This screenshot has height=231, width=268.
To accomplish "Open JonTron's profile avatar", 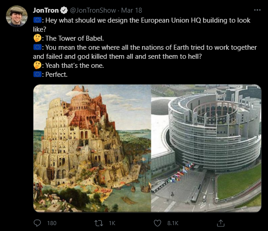I will [17, 16].
